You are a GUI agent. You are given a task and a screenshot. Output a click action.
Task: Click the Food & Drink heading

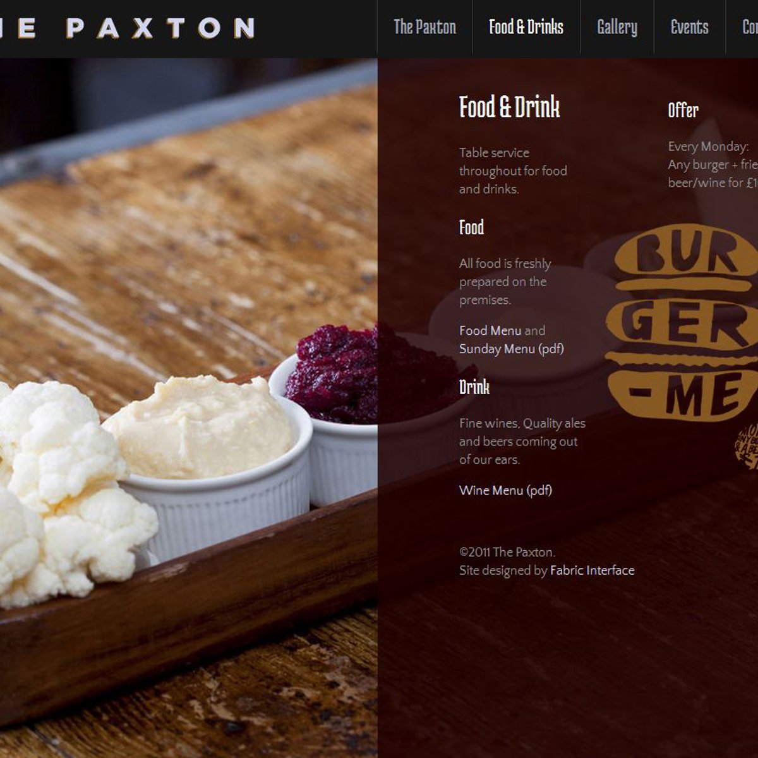click(510, 107)
